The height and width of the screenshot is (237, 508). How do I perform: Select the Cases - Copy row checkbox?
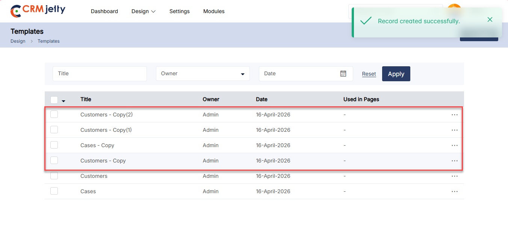[54, 145]
